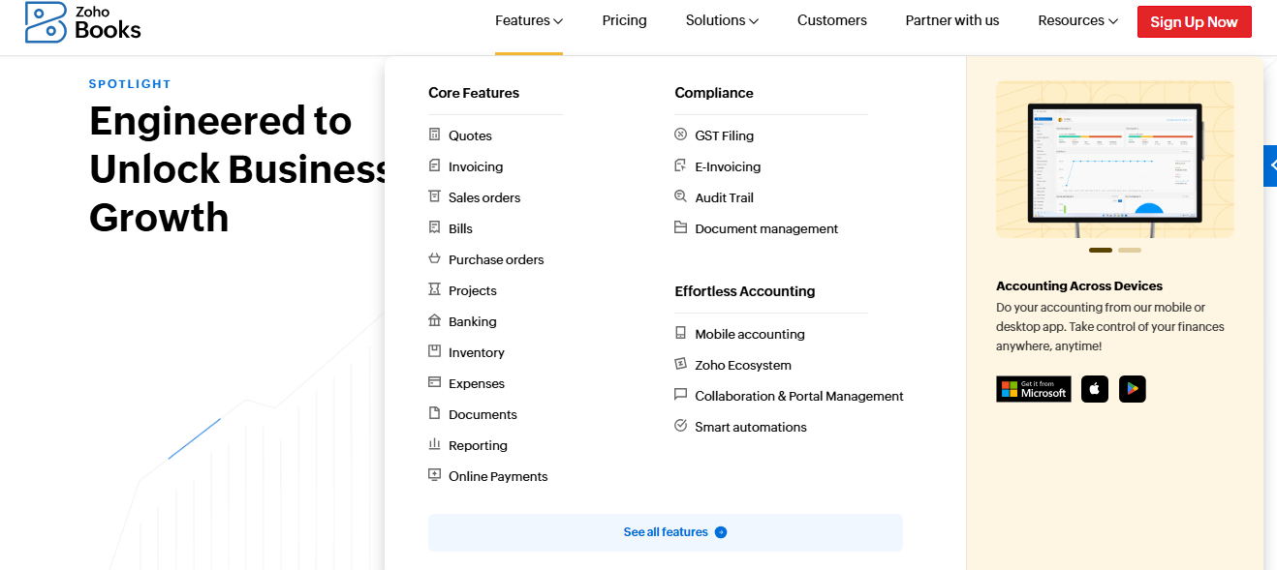
Task: Click the Audit Trail magnifier icon
Action: 679,196
